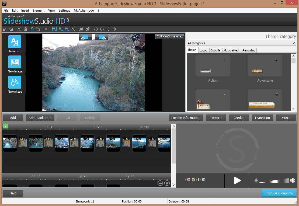Viewport: 299px width, 206px height.
Task: Click the Flip horizontal icon
Action: pos(114,29)
